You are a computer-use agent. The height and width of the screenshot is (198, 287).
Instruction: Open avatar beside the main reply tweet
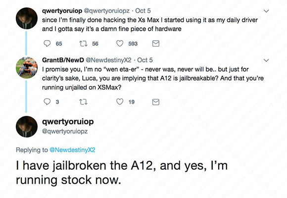(x=27, y=127)
